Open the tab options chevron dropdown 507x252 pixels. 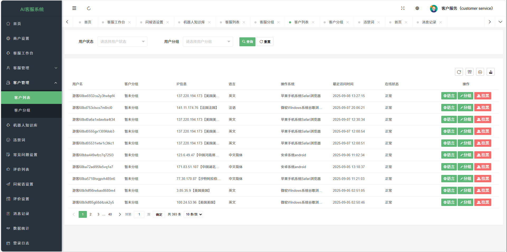[x=500, y=22]
